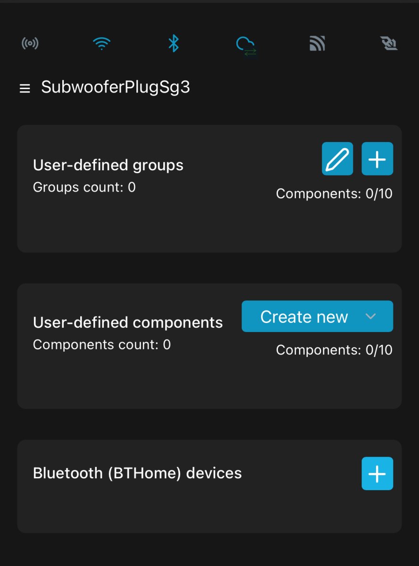419x566 pixels.
Task: Click Components 0/10 in the groups card
Action: (x=334, y=194)
